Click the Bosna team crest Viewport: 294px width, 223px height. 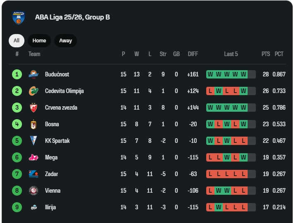tap(33, 124)
